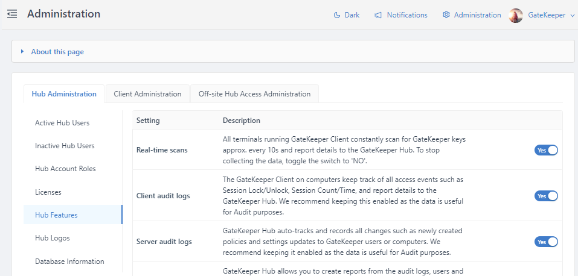The width and height of the screenshot is (578, 276).
Task: Turn off the Client audit logs switch
Action: coord(546,196)
